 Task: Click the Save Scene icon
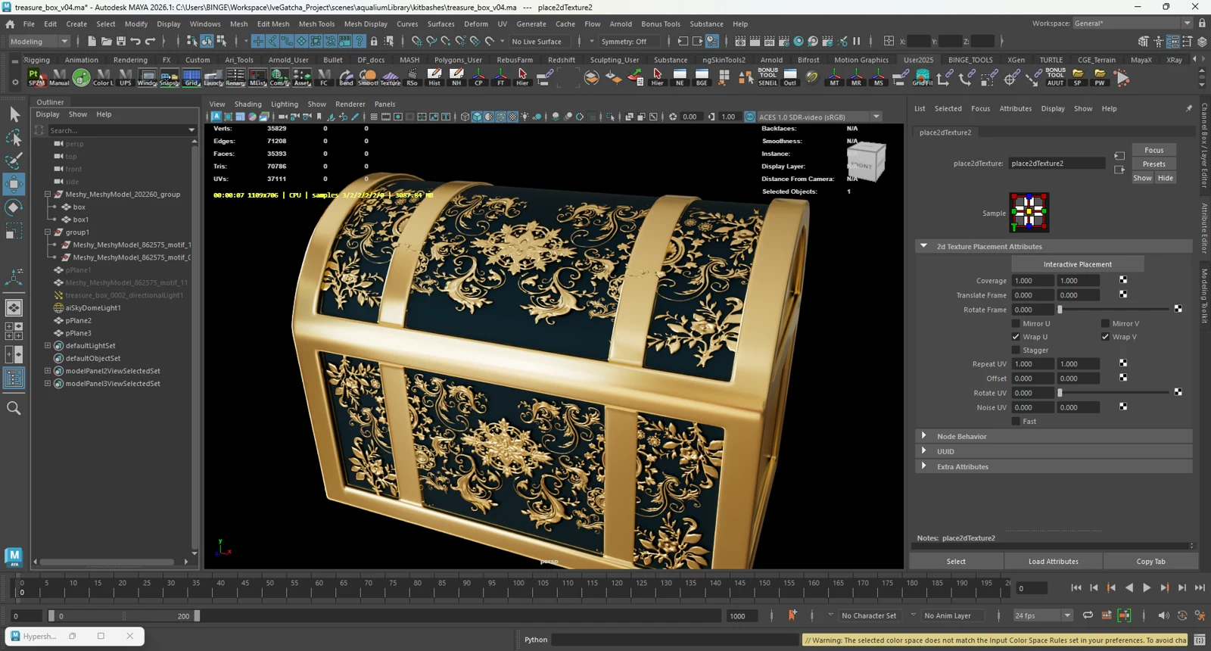[x=121, y=42]
